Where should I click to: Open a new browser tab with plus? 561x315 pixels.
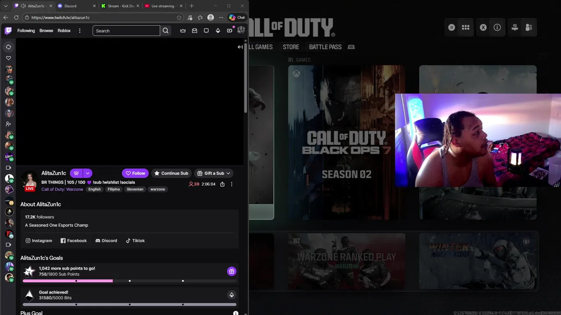192,6
